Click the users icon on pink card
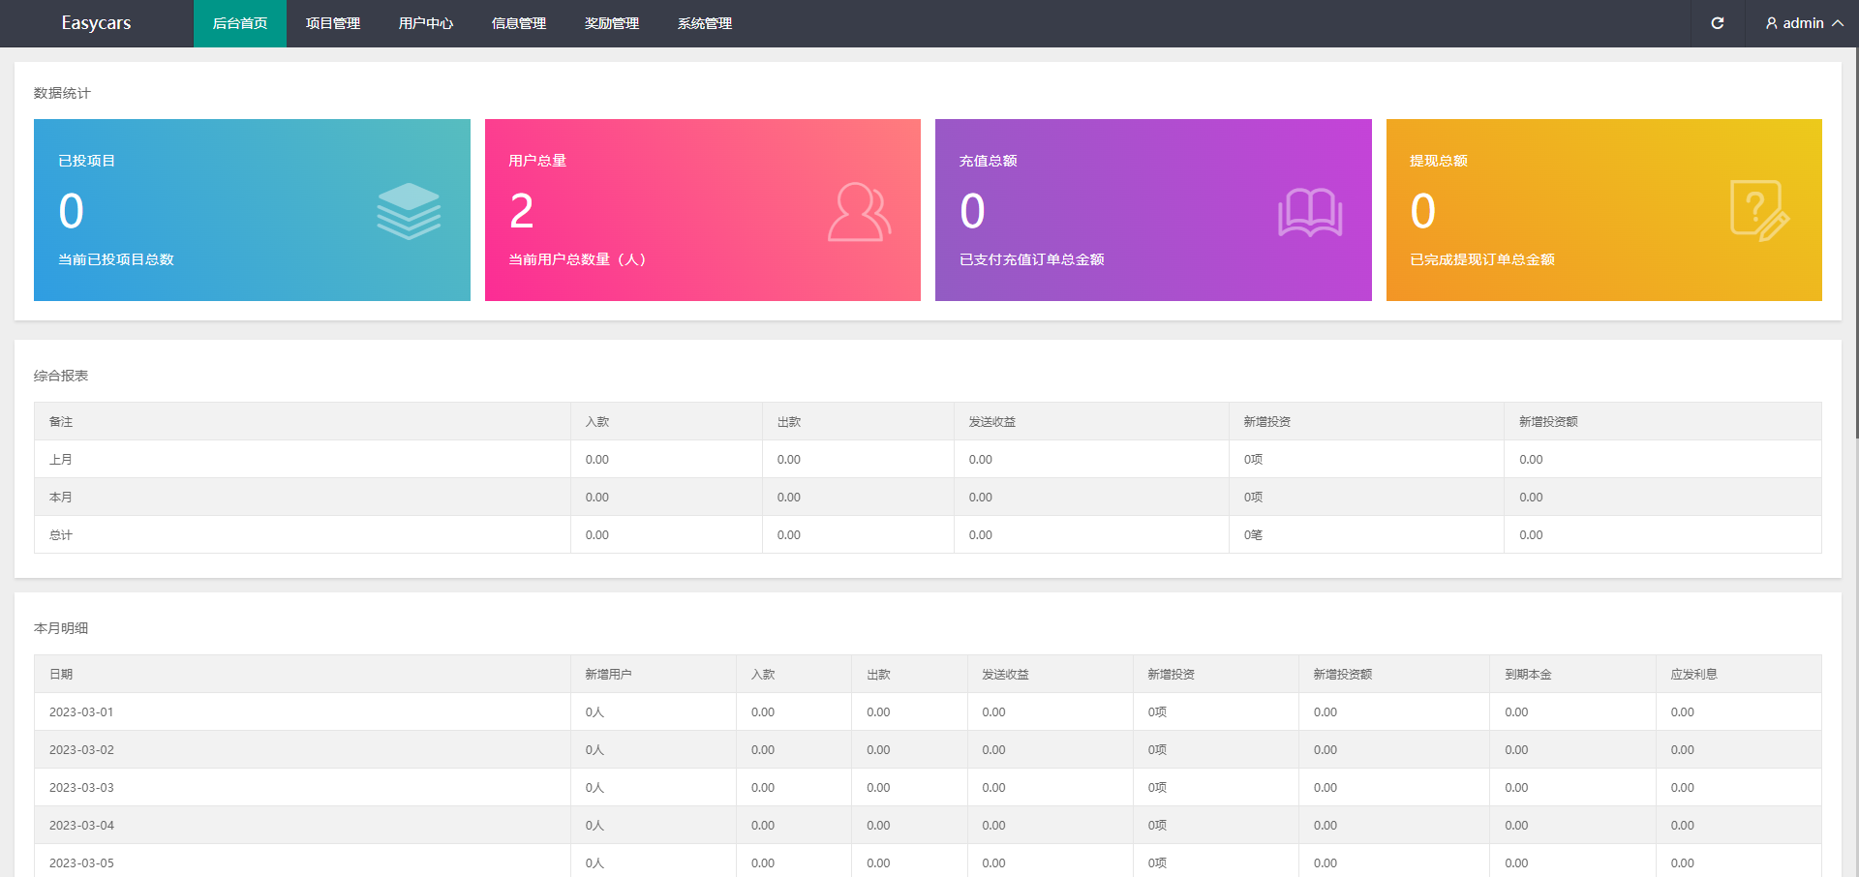This screenshot has height=877, width=1859. coord(859,212)
